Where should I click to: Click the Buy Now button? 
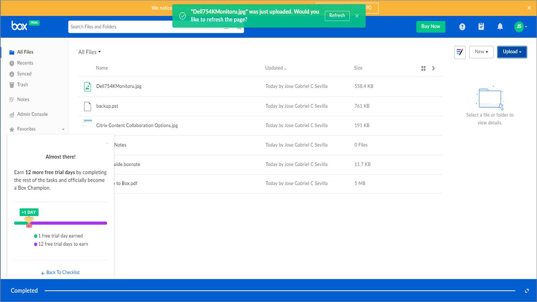pyautogui.click(x=430, y=26)
